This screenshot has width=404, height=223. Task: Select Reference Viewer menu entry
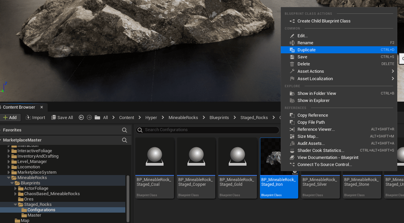pos(339,129)
